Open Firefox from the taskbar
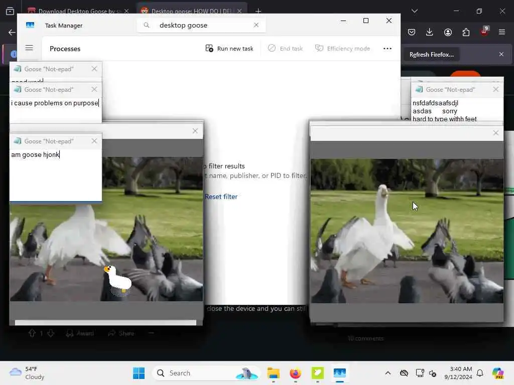 click(x=295, y=373)
